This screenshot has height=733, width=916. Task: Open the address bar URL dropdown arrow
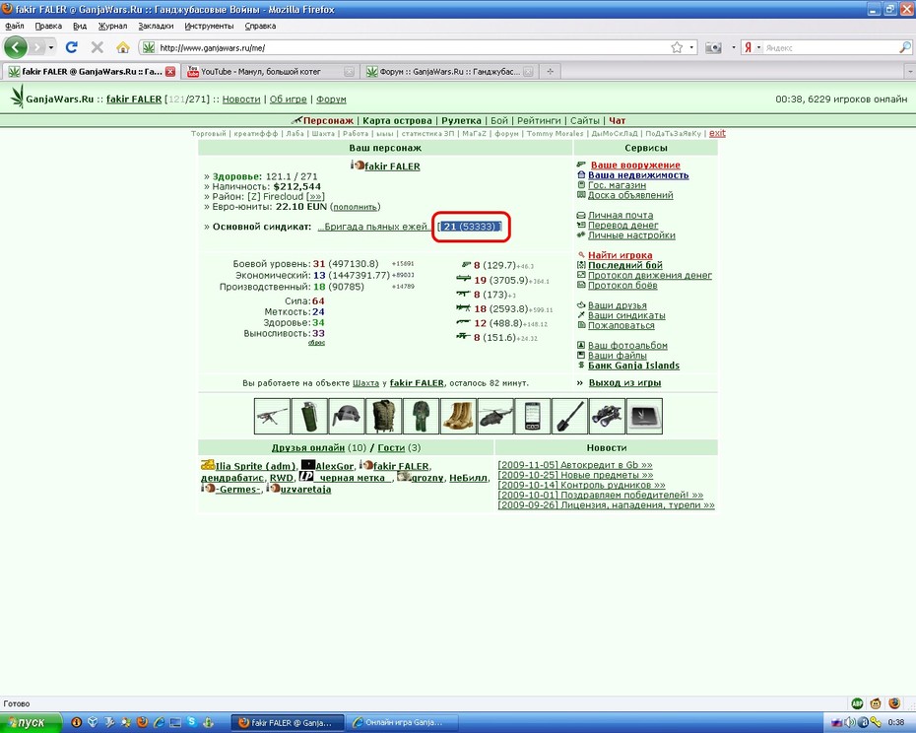click(x=691, y=47)
